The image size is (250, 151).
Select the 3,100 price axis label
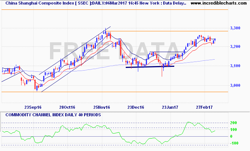pyautogui.click(x=235, y=66)
